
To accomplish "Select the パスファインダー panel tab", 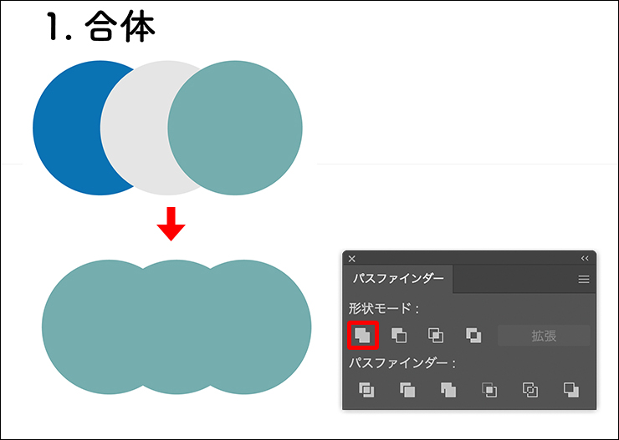I will click(x=397, y=279).
